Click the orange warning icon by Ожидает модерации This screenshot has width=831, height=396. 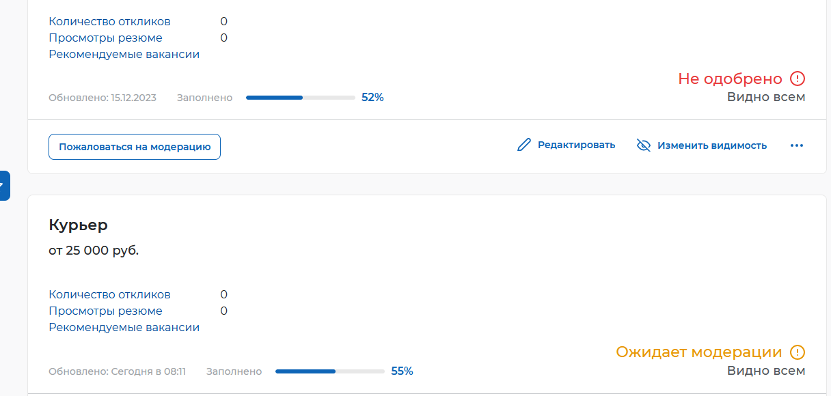[x=798, y=352]
